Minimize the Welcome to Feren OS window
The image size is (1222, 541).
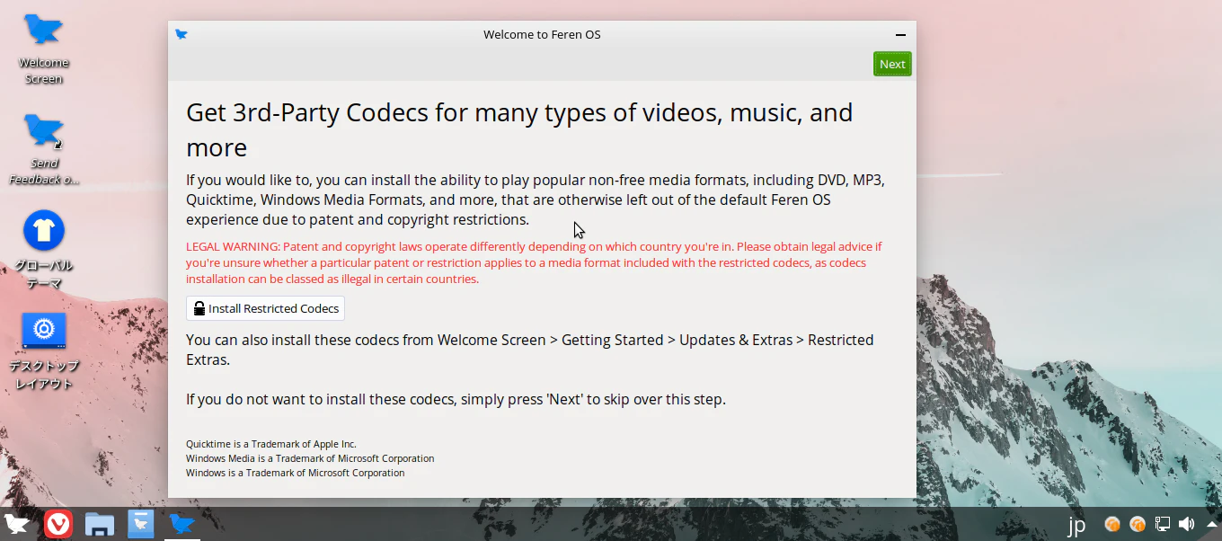coord(900,35)
